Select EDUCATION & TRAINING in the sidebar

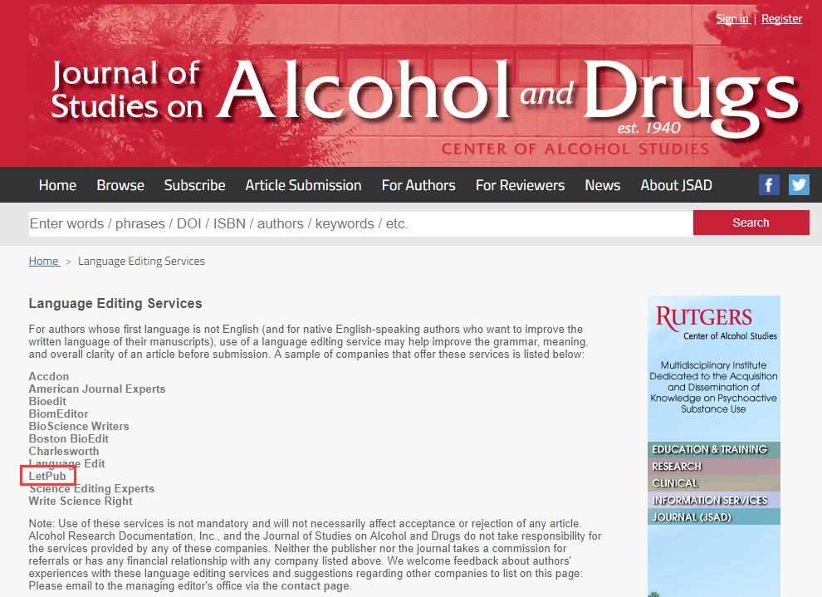pos(712,448)
